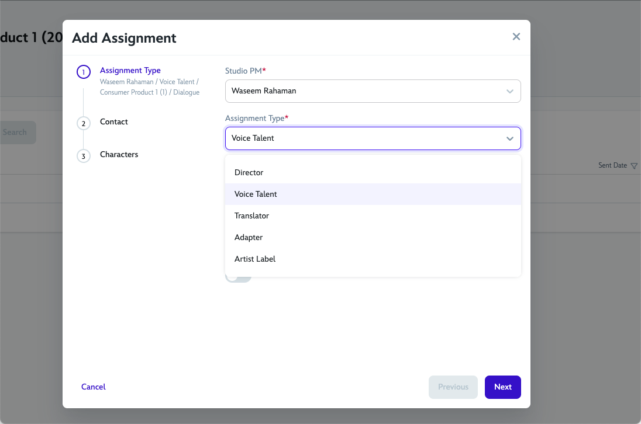Open the Studio PM dropdown arrow

point(509,91)
